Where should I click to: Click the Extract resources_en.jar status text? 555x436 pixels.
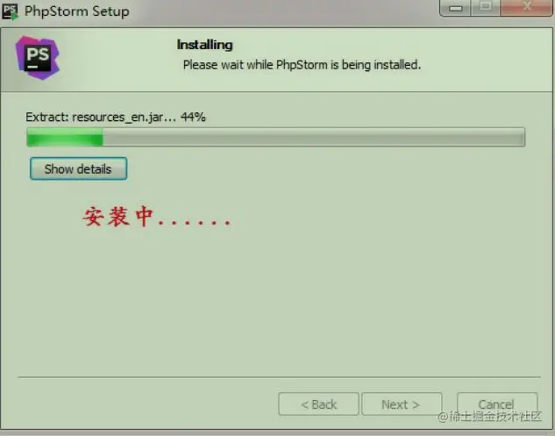(x=101, y=118)
